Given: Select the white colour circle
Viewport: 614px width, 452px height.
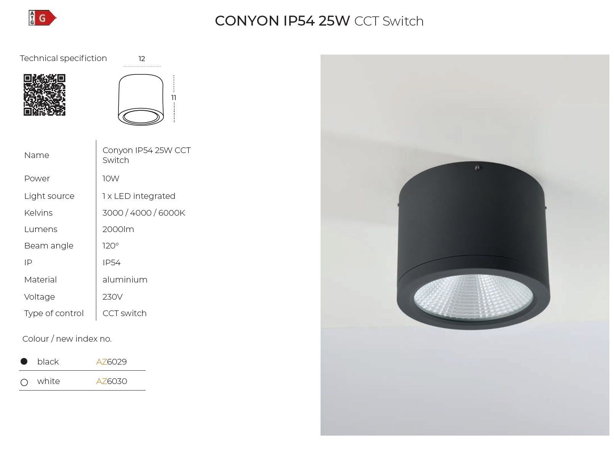Looking at the screenshot, I should pyautogui.click(x=24, y=382).
